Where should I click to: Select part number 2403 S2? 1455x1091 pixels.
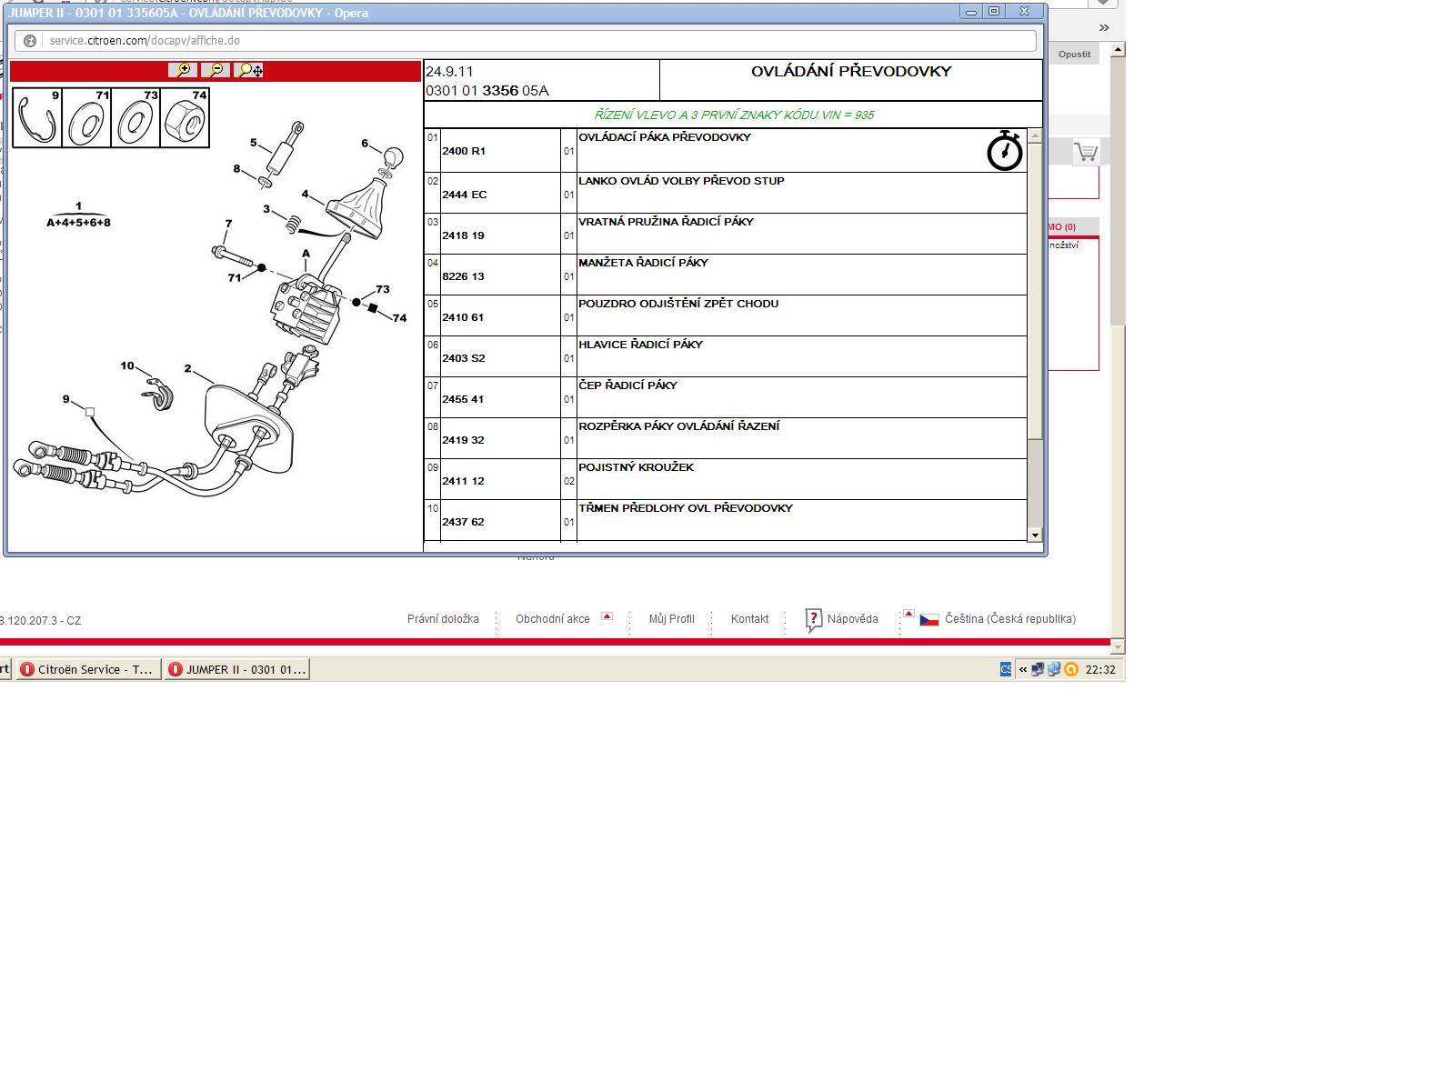point(464,358)
